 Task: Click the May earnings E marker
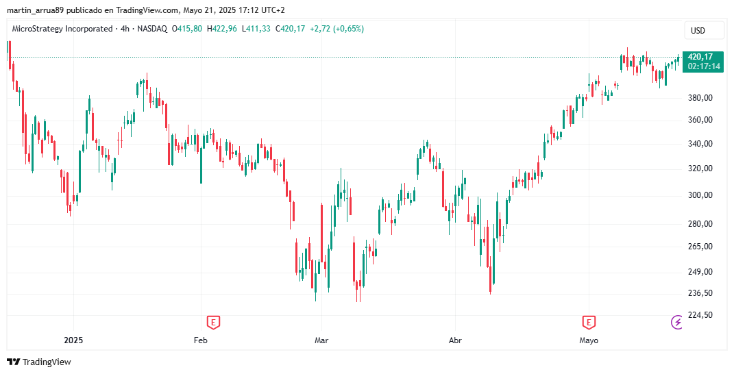coord(589,322)
